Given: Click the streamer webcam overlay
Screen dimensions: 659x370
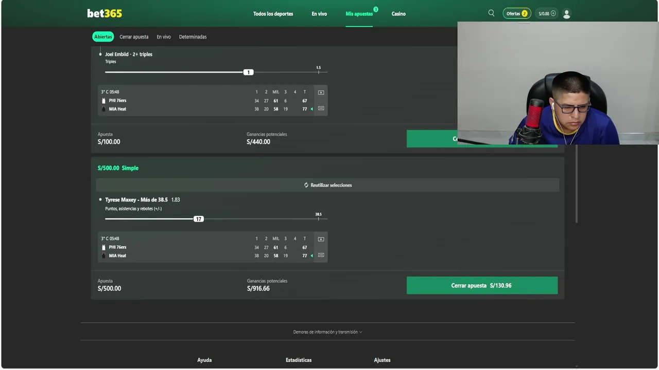Looking at the screenshot, I should pyautogui.click(x=558, y=83).
